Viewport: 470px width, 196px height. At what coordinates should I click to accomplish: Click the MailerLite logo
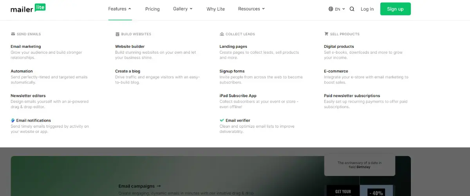pos(28,9)
